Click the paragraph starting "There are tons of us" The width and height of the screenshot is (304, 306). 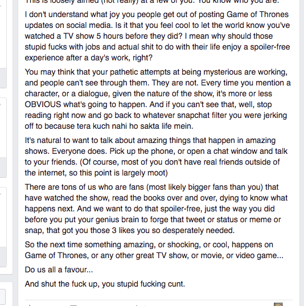[x=156, y=209]
